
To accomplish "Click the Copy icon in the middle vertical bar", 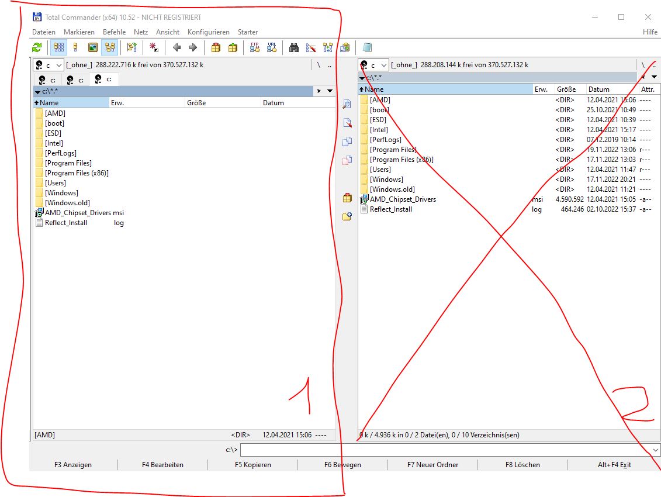I will [347, 141].
